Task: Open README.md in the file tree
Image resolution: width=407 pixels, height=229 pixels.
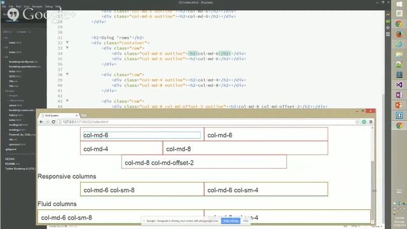Action: 12,164
